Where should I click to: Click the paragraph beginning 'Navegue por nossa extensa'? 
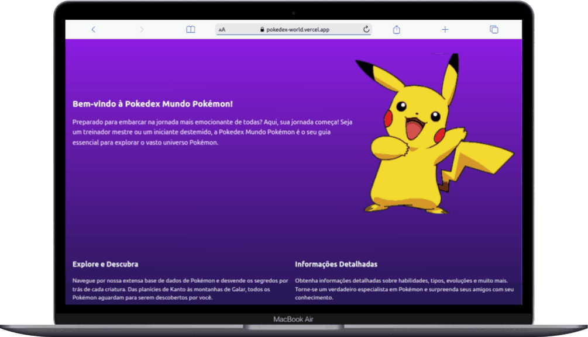point(180,289)
